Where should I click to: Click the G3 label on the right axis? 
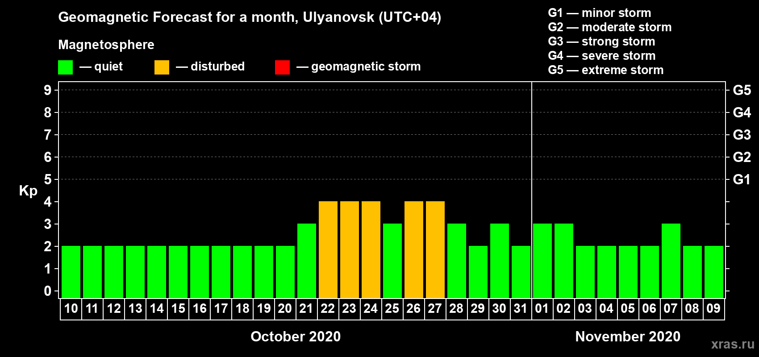742,135
